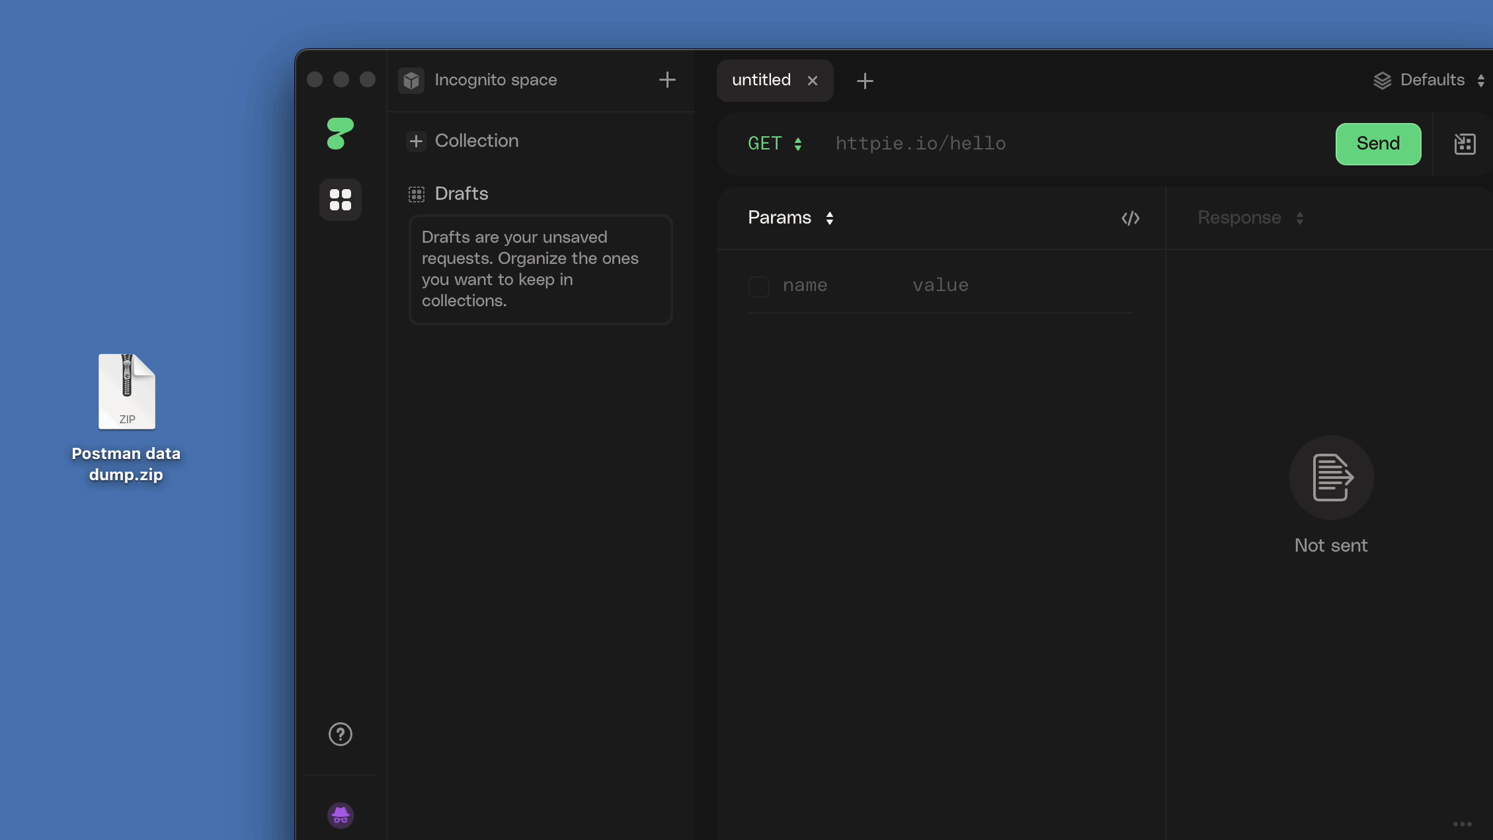Open the help question mark icon
The width and height of the screenshot is (1493, 840).
coord(340,734)
